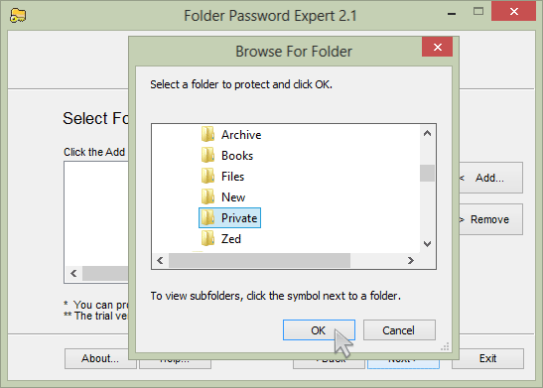The image size is (543, 388).
Task: Select the Archive folder label
Action: (x=241, y=135)
